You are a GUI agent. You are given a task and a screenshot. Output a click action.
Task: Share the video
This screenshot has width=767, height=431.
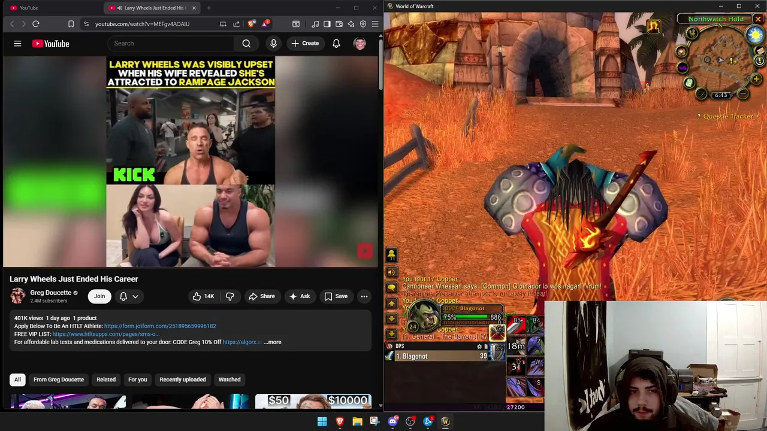262,296
